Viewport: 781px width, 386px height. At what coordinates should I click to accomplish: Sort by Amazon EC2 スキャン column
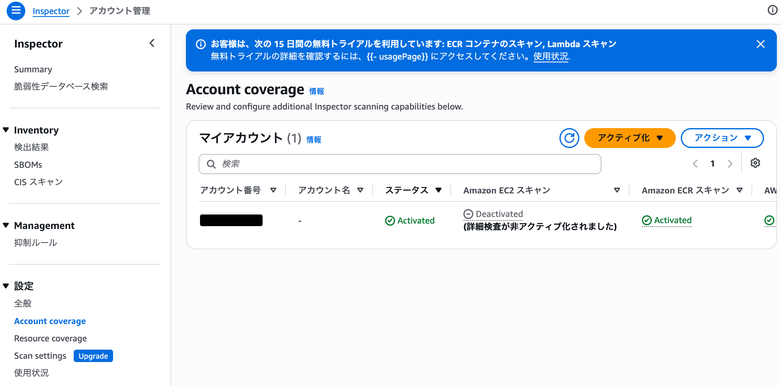point(617,190)
